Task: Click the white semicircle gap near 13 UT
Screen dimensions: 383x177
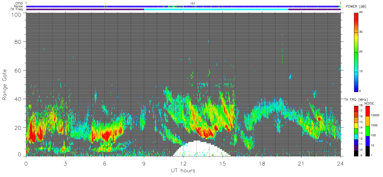Action: coord(202,149)
